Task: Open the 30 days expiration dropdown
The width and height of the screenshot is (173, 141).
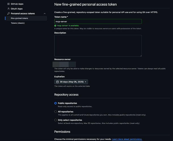Action: click(x=71, y=82)
